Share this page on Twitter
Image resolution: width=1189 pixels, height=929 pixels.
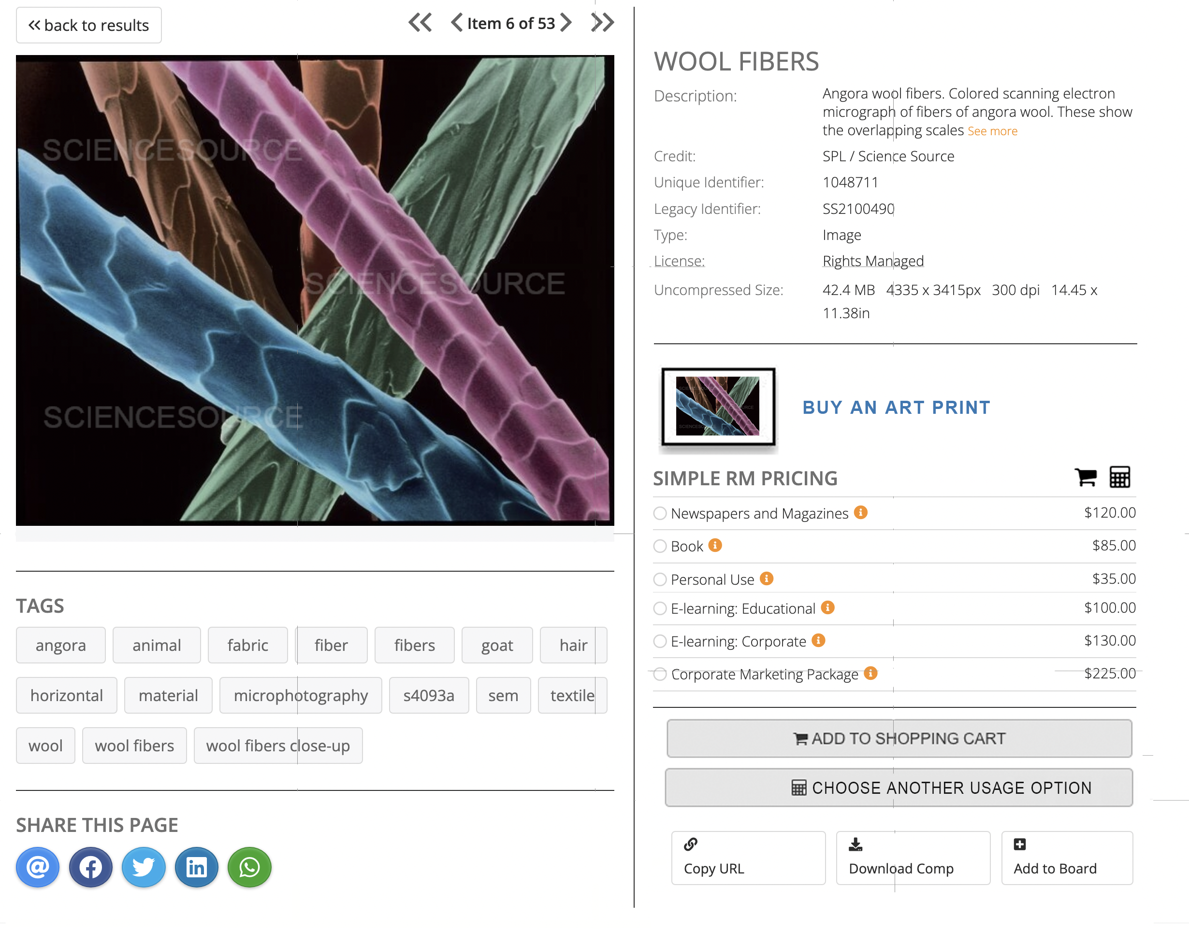tap(143, 867)
